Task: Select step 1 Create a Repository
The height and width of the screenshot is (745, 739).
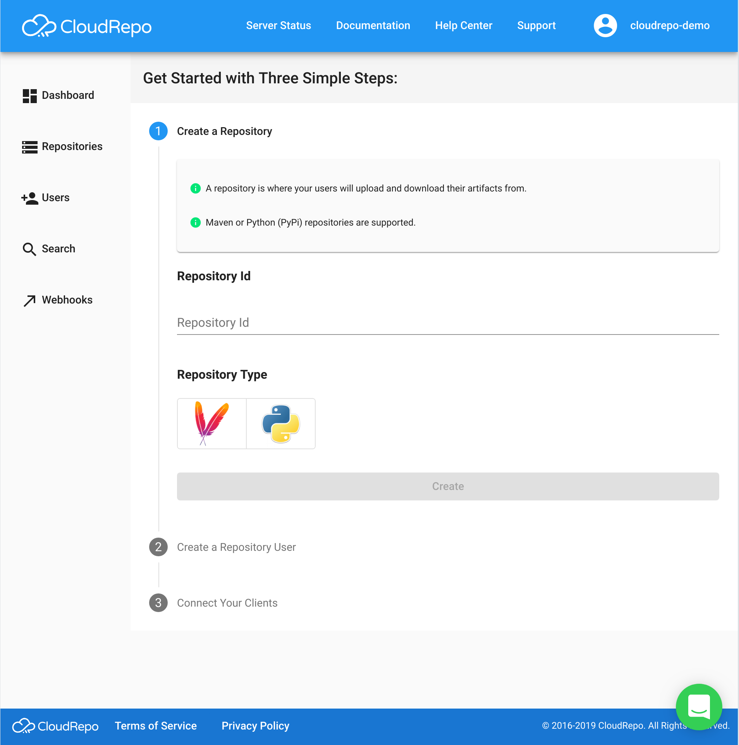Action: pos(224,131)
